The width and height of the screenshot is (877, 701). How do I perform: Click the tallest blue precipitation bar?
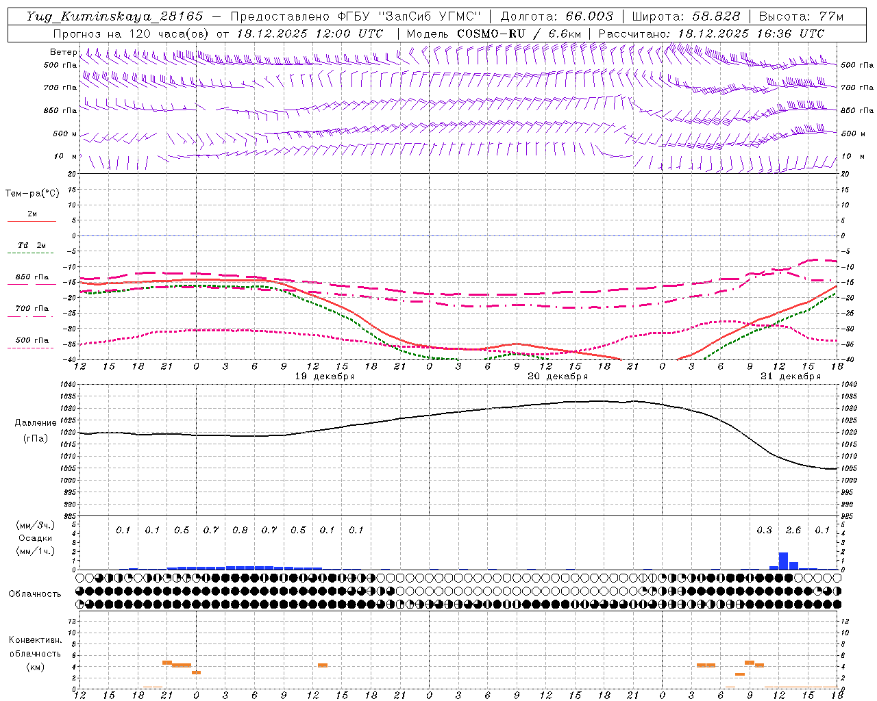pos(783,561)
